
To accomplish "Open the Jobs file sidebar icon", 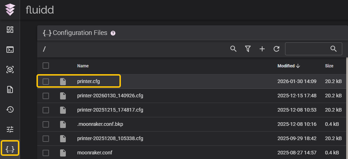I will coord(10,89).
